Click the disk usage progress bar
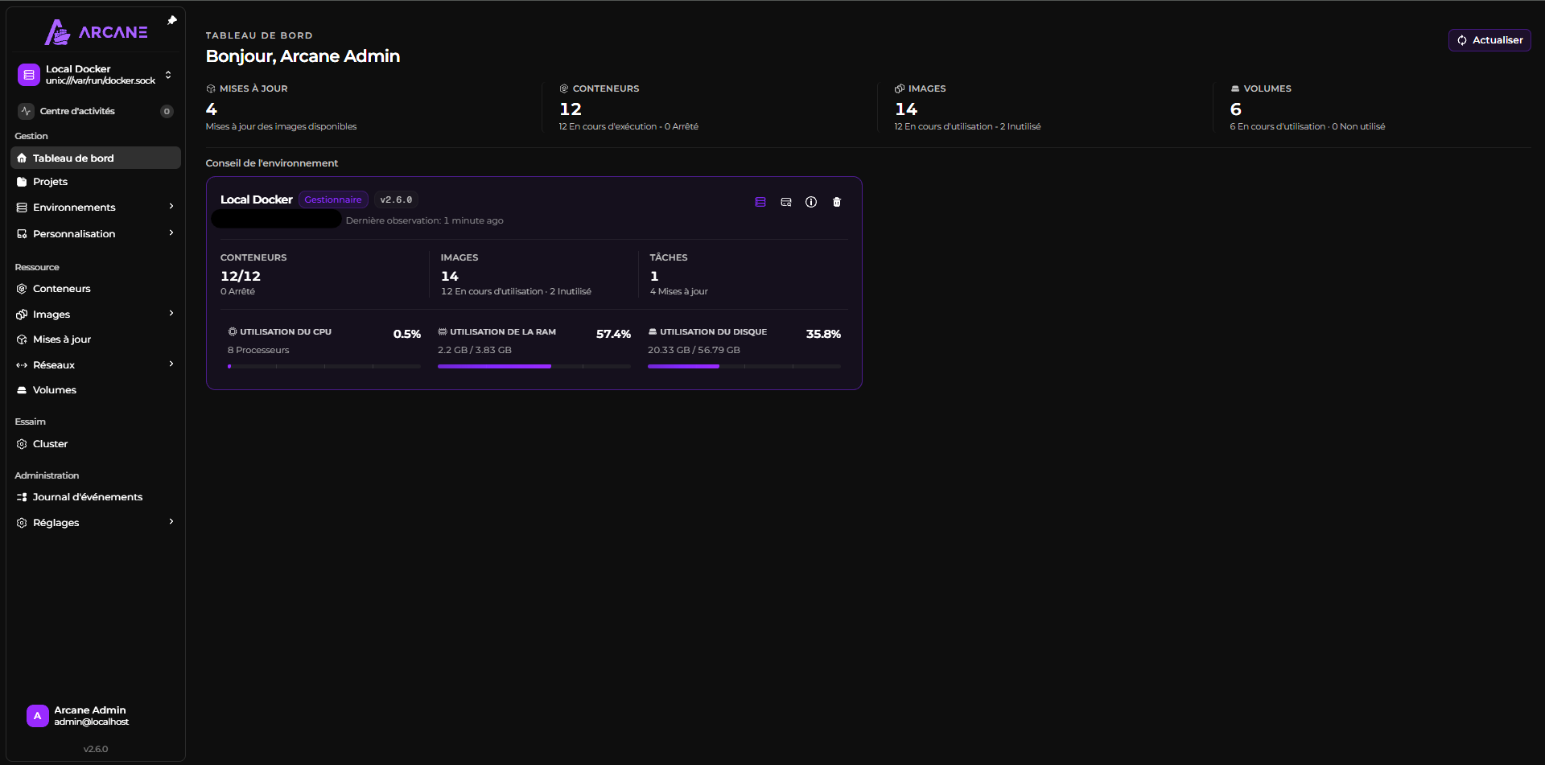The width and height of the screenshot is (1545, 765). (x=744, y=367)
